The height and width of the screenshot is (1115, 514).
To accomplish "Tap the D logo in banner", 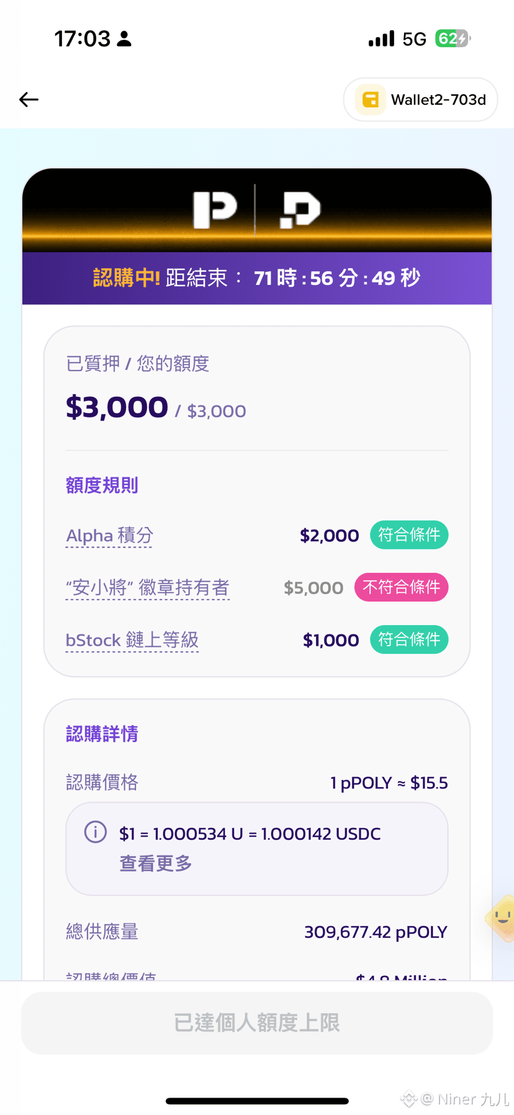I will pos(300,210).
